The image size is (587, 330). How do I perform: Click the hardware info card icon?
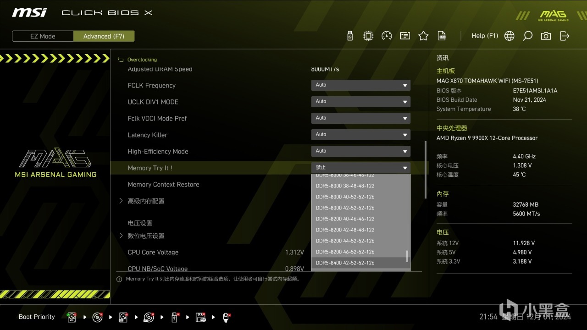click(x=405, y=36)
